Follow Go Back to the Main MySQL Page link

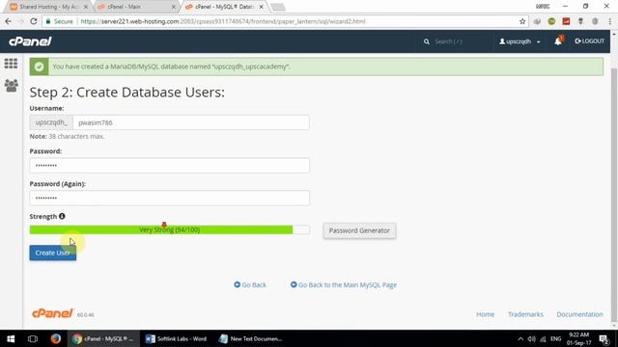coord(344,285)
